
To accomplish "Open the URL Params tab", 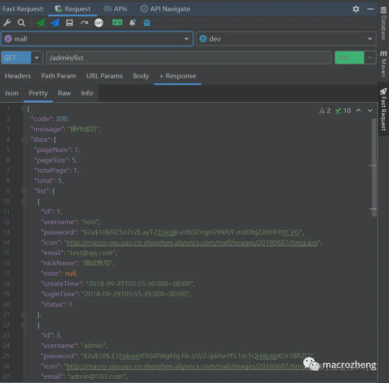I will click(x=104, y=76).
